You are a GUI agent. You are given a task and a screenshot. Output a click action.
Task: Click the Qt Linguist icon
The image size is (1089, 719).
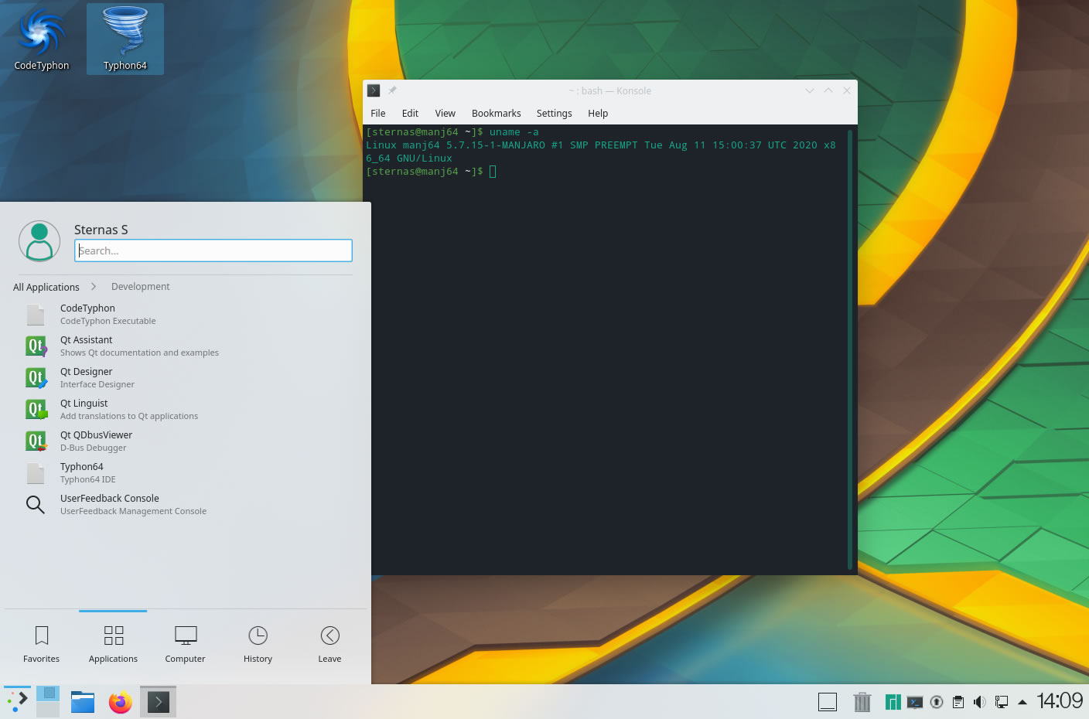(36, 409)
